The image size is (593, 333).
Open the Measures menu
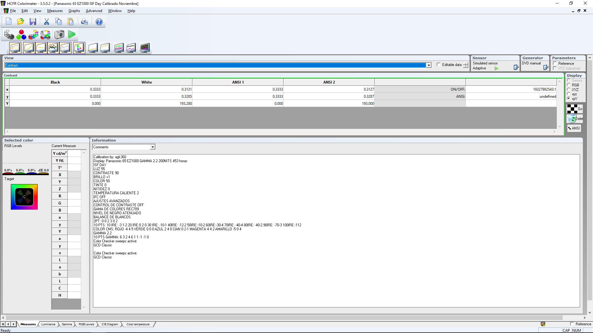tap(55, 11)
